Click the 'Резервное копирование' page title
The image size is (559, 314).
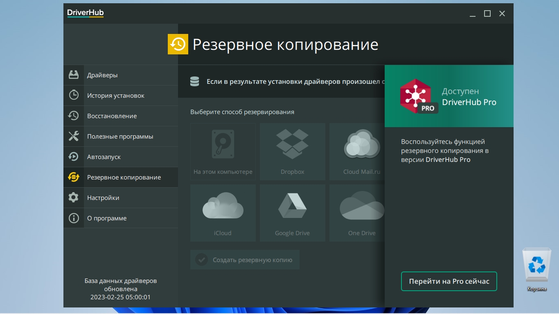286,45
